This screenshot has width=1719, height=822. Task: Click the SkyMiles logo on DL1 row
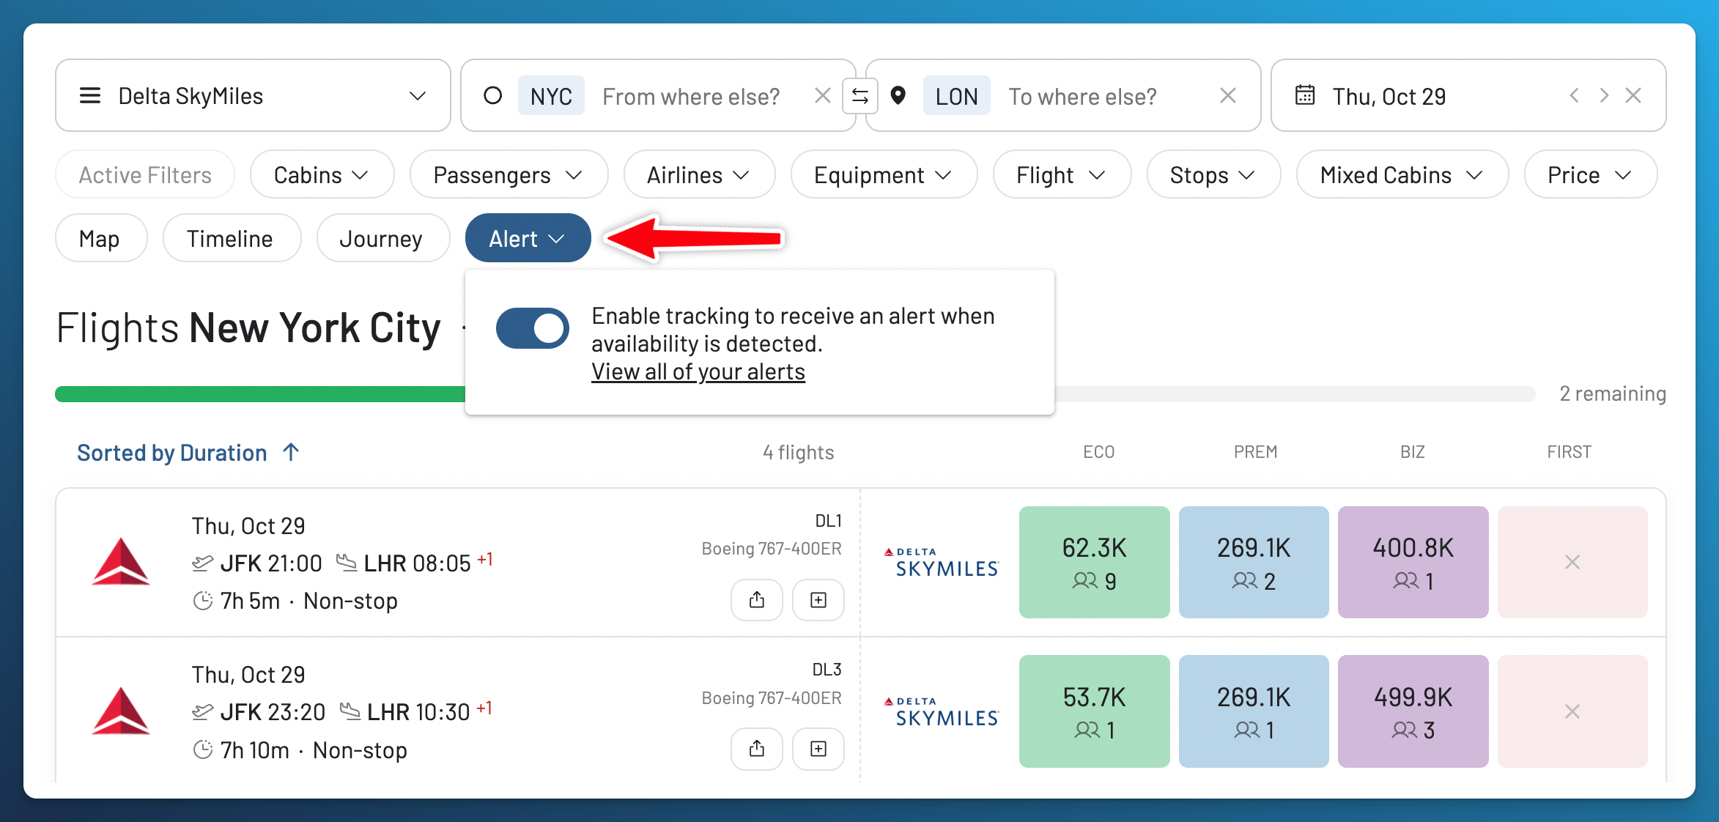[x=942, y=562]
